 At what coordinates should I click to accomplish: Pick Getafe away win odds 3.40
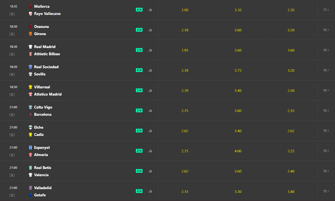coord(291,191)
